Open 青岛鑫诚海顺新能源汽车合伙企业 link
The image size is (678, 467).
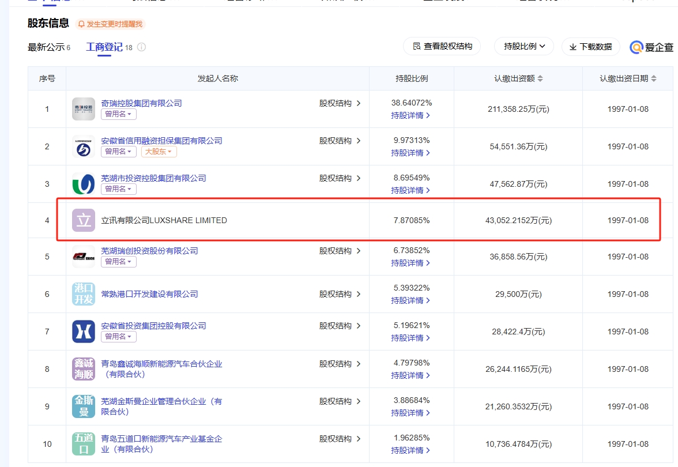(161, 369)
